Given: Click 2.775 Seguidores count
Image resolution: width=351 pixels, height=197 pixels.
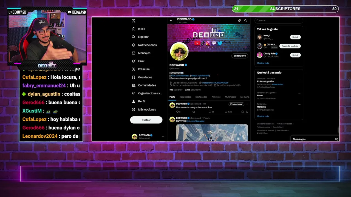Looking at the screenshot, I should point(193,90).
